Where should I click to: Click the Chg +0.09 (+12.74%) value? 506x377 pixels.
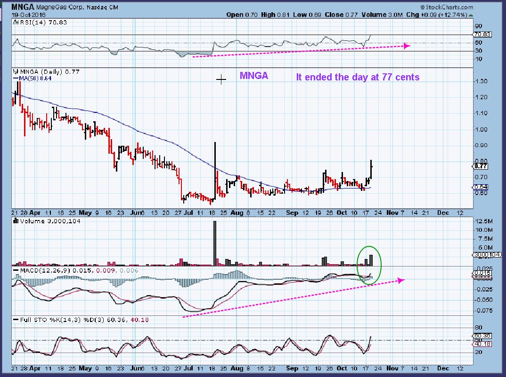coord(436,15)
